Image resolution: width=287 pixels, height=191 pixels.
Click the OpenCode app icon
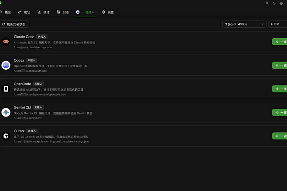6,89
